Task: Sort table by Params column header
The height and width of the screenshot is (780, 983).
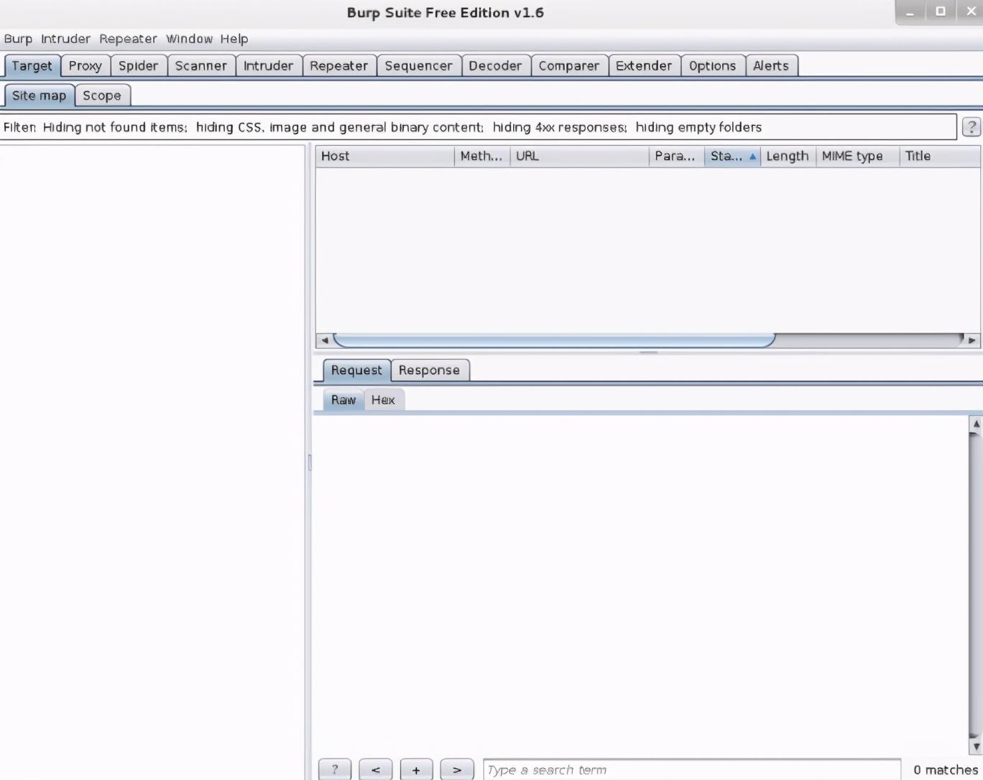Action: 677,157
